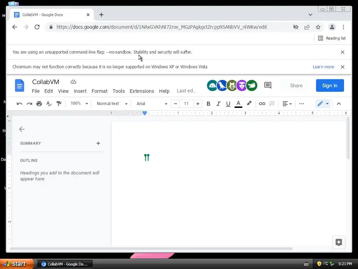Viewport: 358px width, 269px height.
Task: Click the Last edit link
Action: click(186, 91)
